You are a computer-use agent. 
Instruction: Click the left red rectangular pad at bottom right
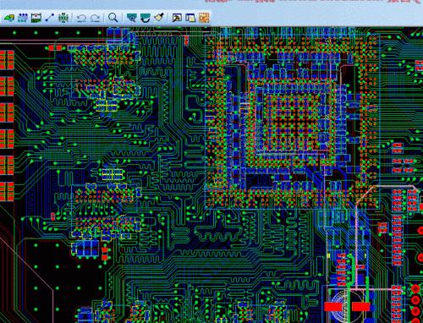(333, 307)
